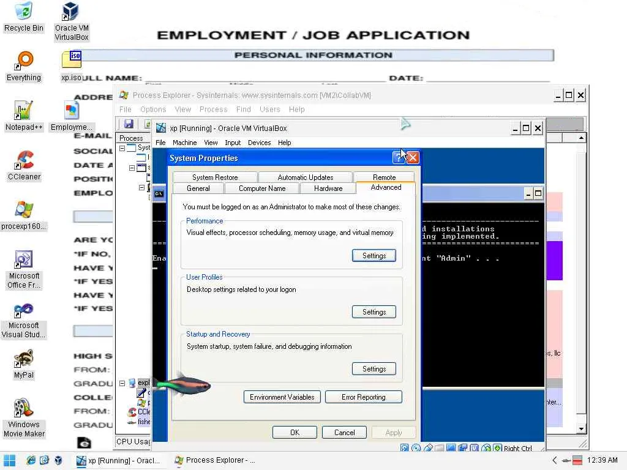Open VirtualBox Machine menu
The height and width of the screenshot is (470, 627).
[185, 143]
